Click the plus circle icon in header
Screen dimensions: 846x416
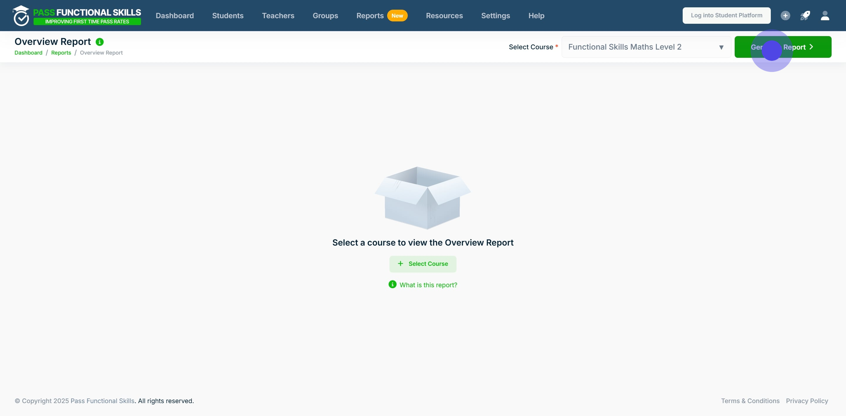[x=785, y=16]
